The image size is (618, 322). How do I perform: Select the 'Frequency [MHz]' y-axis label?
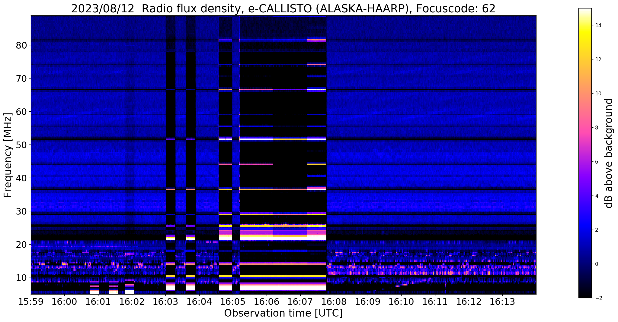[8, 155]
